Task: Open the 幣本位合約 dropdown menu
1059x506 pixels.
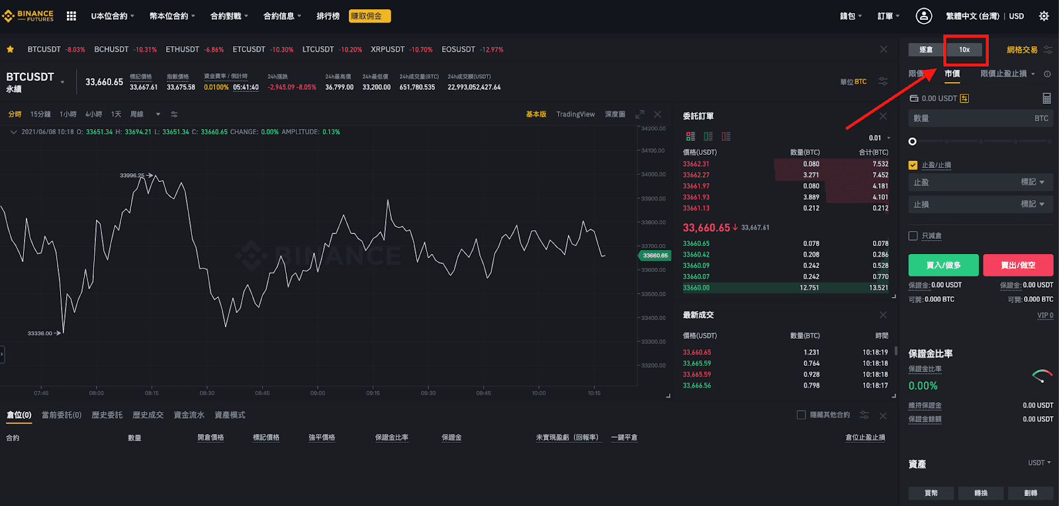Action: 172,16
